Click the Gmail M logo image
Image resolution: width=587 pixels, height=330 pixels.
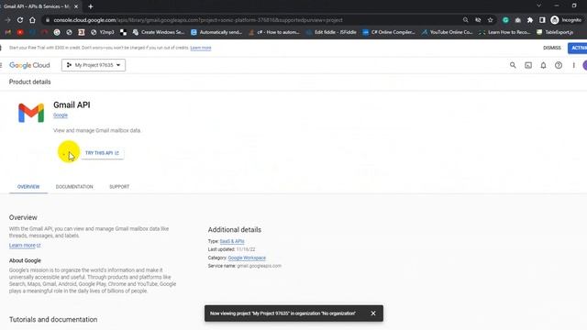coord(31,113)
